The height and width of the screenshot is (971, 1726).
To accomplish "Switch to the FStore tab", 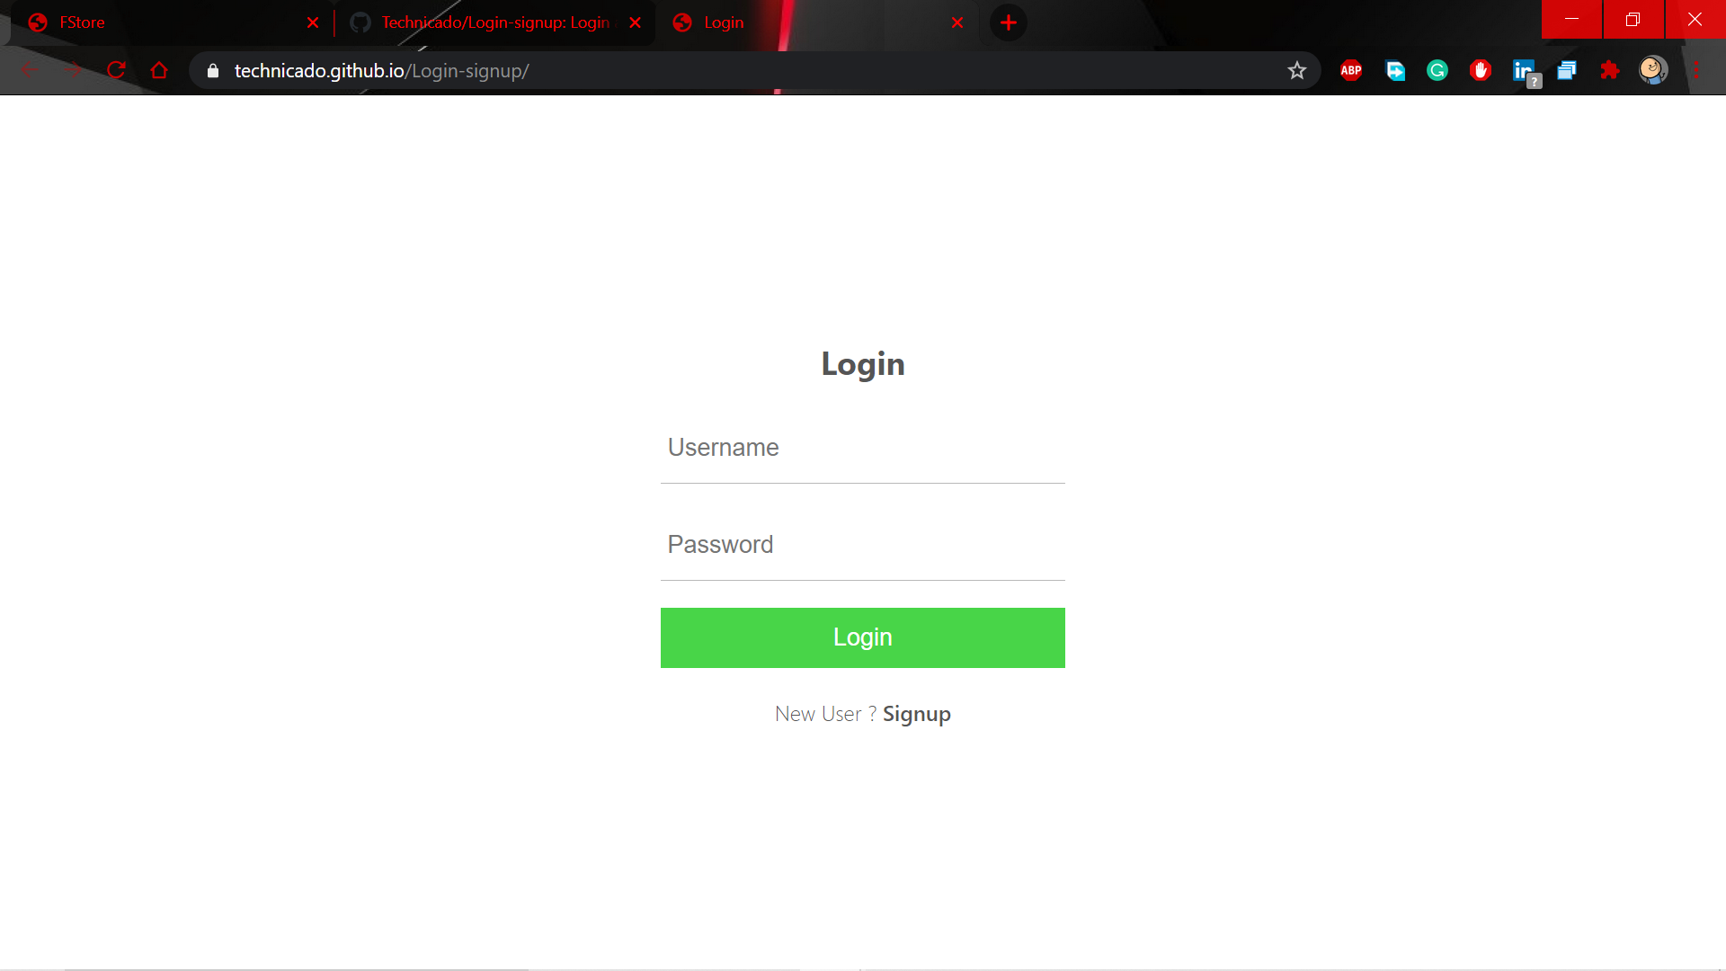I will [x=171, y=22].
